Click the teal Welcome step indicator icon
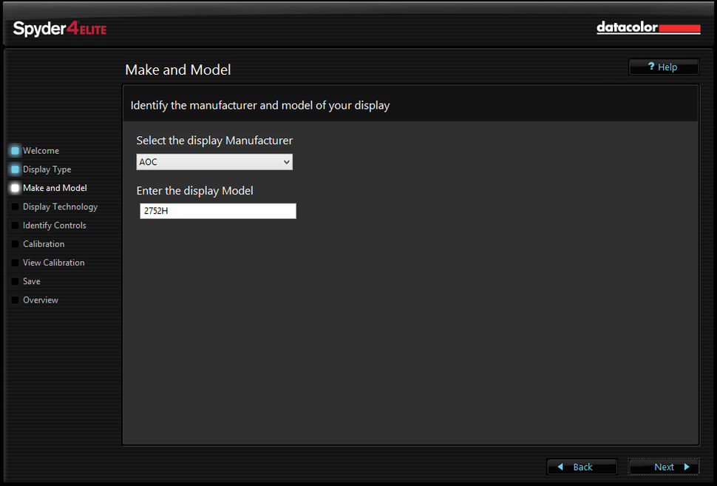 (x=14, y=150)
